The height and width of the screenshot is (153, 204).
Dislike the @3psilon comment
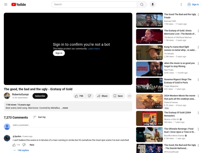click(24, 145)
